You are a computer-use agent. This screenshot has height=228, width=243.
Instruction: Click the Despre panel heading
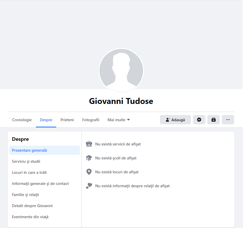20,139
